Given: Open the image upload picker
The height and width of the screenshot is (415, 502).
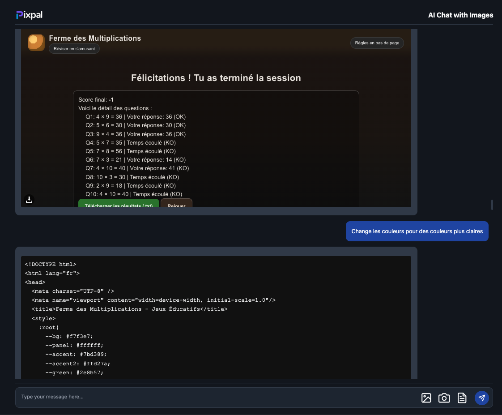Looking at the screenshot, I should tap(426, 398).
